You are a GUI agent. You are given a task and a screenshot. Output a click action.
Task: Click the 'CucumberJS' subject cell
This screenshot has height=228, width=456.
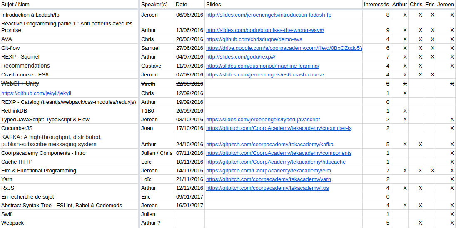tap(69, 128)
